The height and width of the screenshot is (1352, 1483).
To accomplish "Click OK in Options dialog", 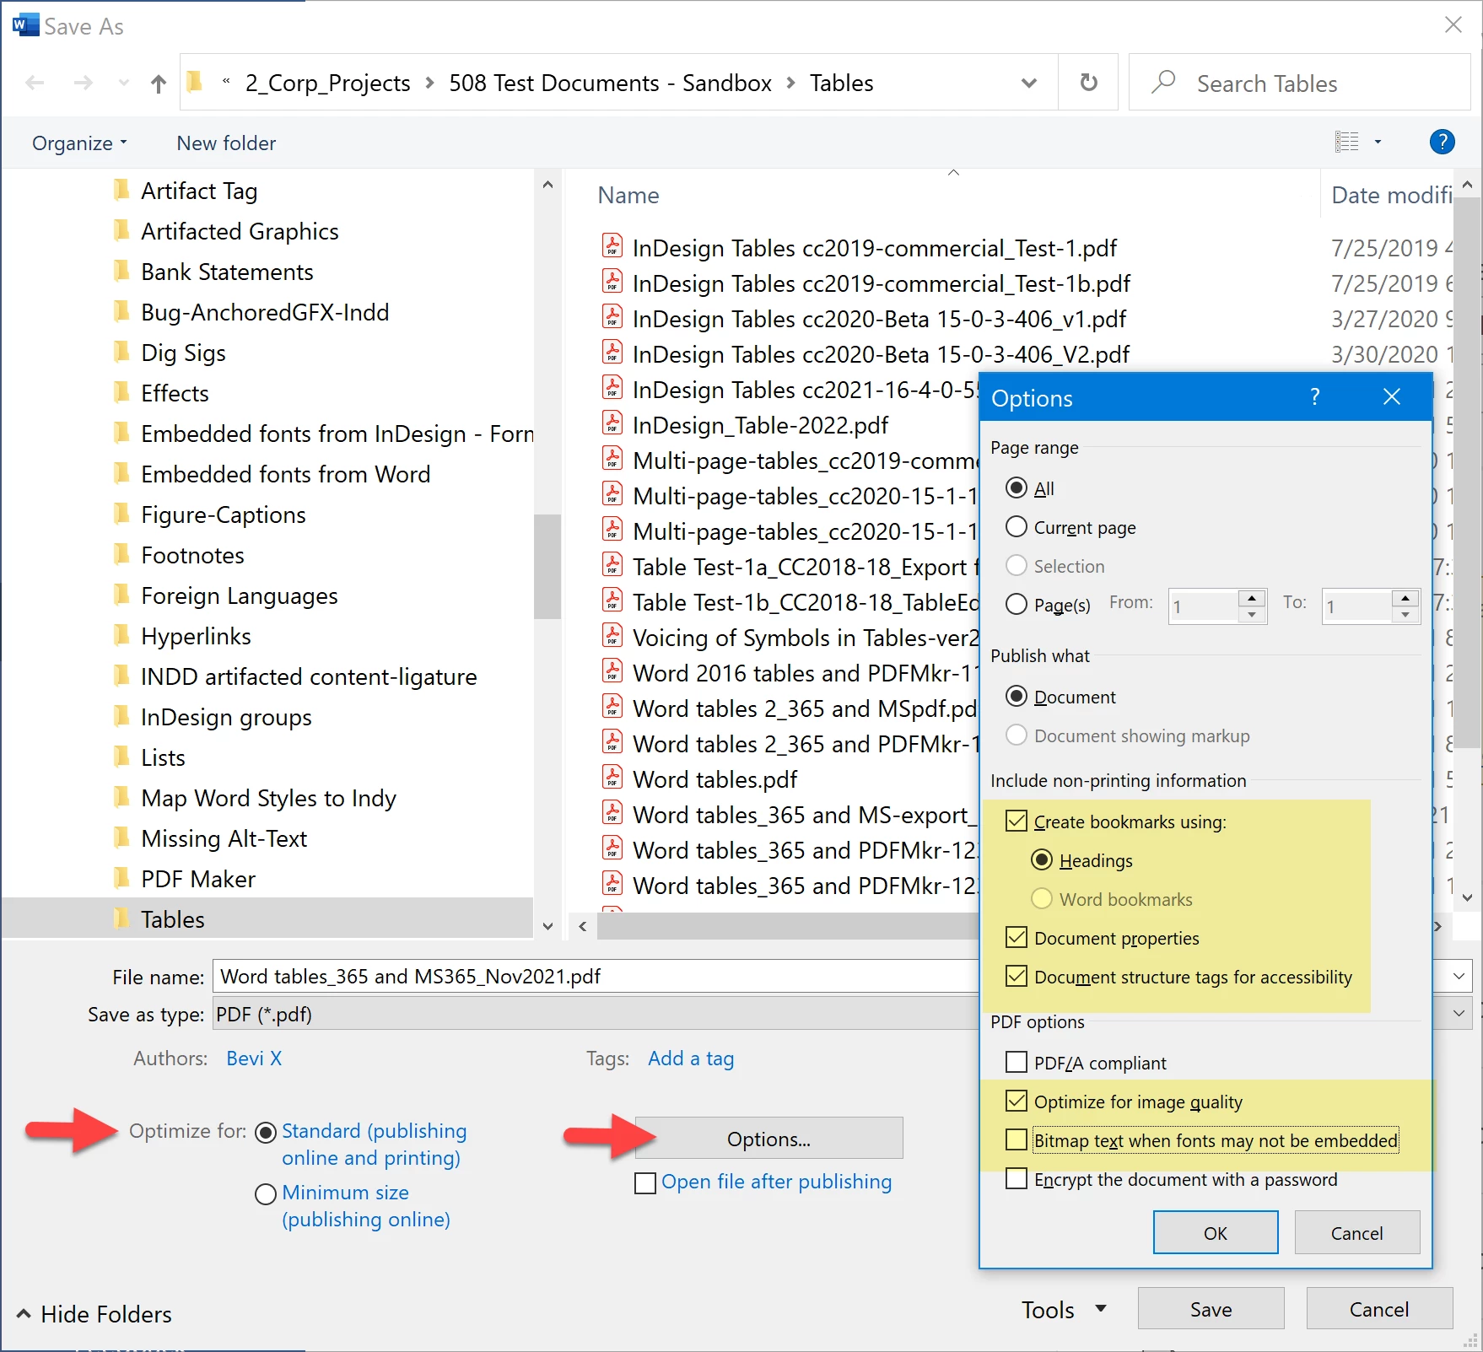I will click(1216, 1233).
